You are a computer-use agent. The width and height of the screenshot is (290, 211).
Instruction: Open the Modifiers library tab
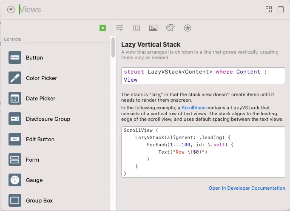pyautogui.click(x=119, y=28)
